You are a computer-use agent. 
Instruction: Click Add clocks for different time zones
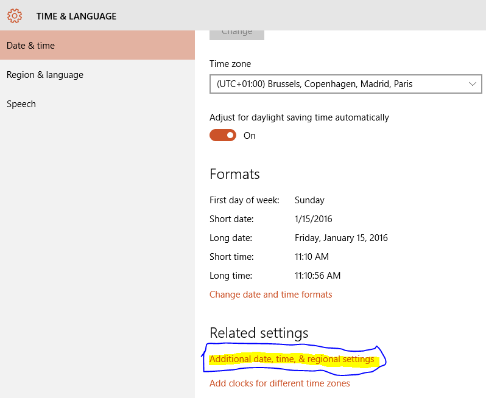click(x=280, y=383)
